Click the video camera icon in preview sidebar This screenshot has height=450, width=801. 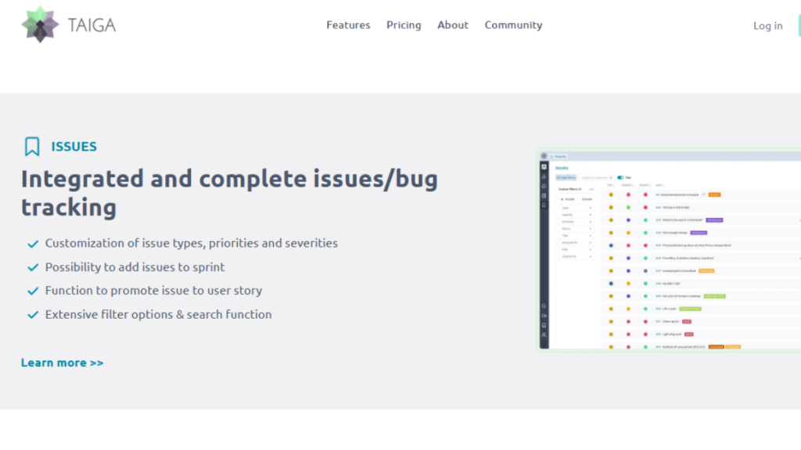544,316
